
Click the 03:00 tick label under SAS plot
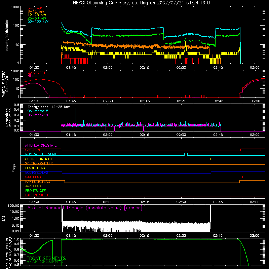[255, 236]
